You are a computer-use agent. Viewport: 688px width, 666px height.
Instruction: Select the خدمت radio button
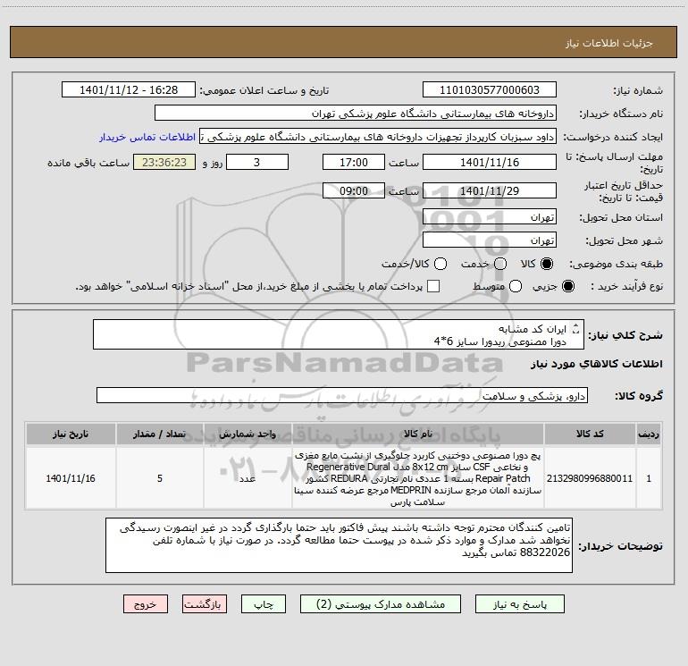pos(500,264)
